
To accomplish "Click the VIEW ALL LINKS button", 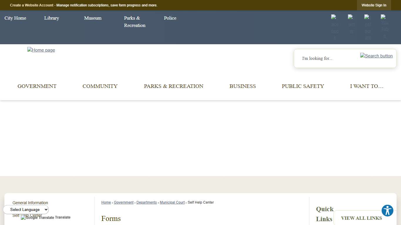I will pyautogui.click(x=361, y=218).
